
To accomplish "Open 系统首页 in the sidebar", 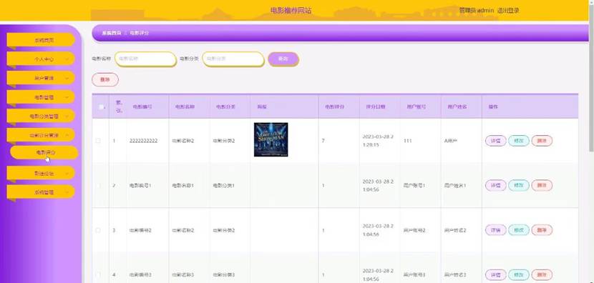I will click(41, 40).
